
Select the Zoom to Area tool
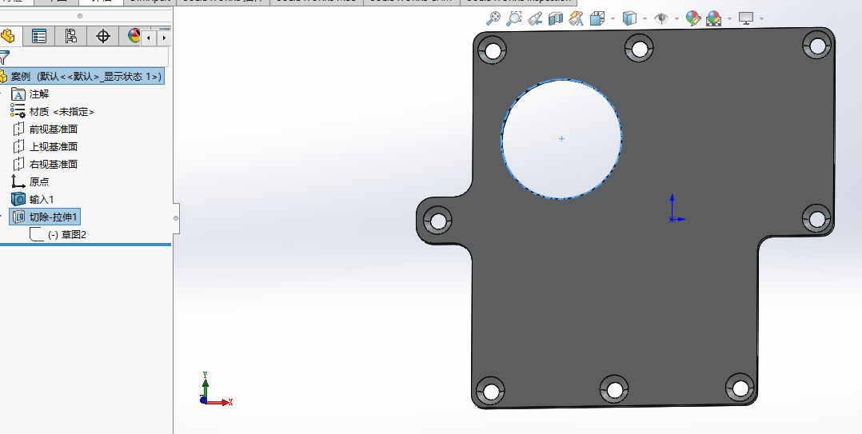click(513, 18)
